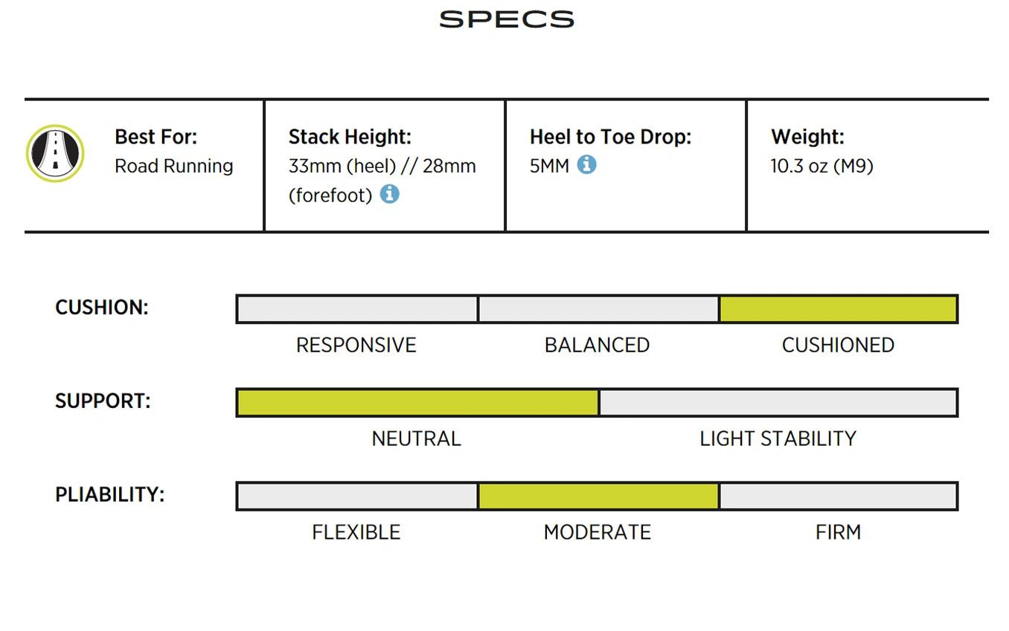1009x631 pixels.
Task: Click the Firm pliability segment
Action: pos(839,496)
